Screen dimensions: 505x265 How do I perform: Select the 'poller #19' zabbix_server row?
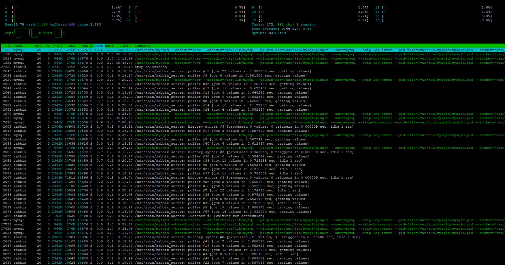coord(252,246)
